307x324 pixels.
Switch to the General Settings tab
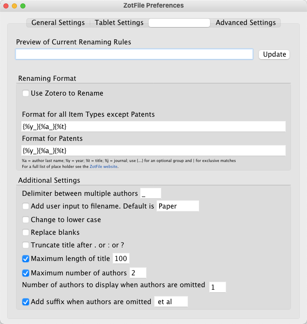click(58, 23)
